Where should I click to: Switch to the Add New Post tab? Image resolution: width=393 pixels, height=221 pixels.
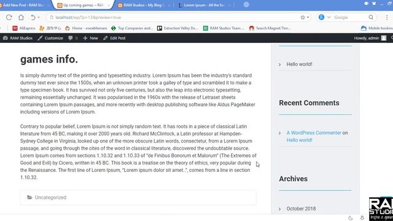23,5
